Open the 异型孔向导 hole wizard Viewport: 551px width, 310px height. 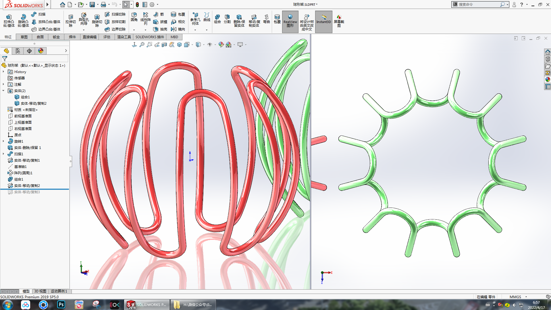coord(84,20)
